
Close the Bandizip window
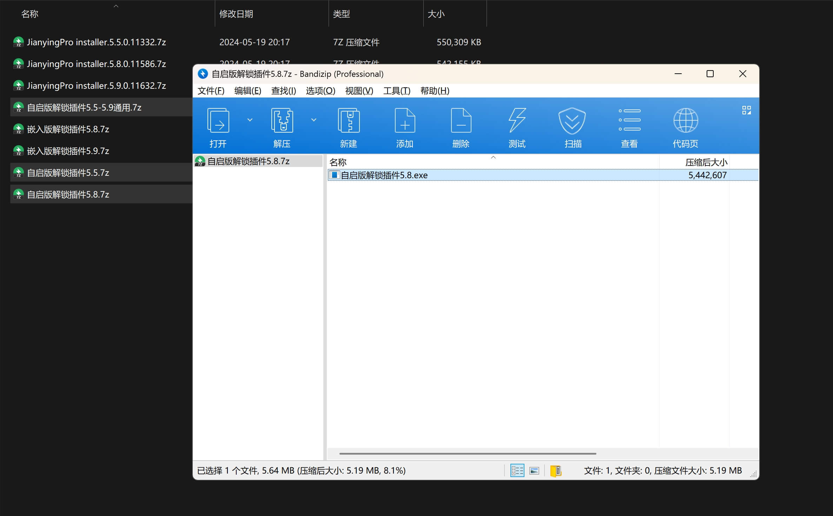tap(742, 74)
